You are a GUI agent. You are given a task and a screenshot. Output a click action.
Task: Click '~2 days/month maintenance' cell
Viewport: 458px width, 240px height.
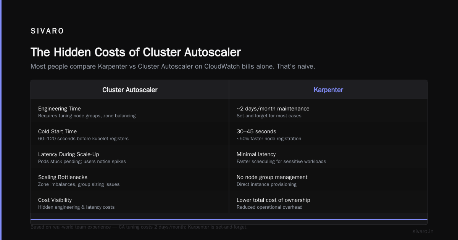(x=273, y=109)
